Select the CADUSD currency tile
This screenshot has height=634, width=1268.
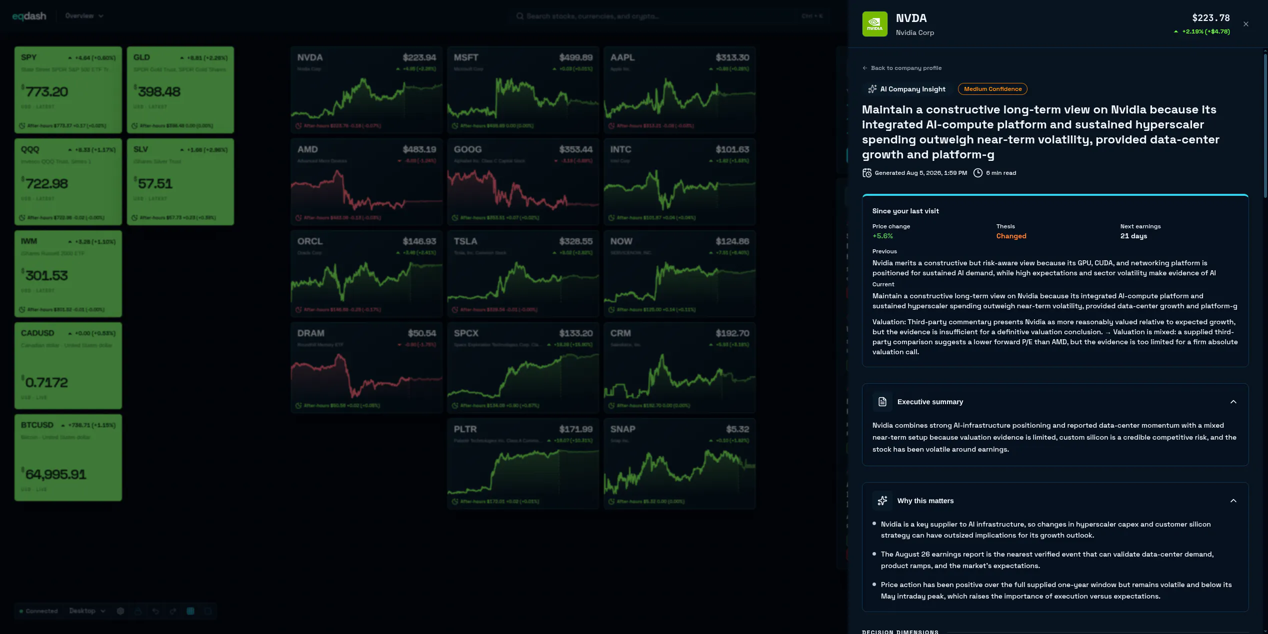(68, 366)
